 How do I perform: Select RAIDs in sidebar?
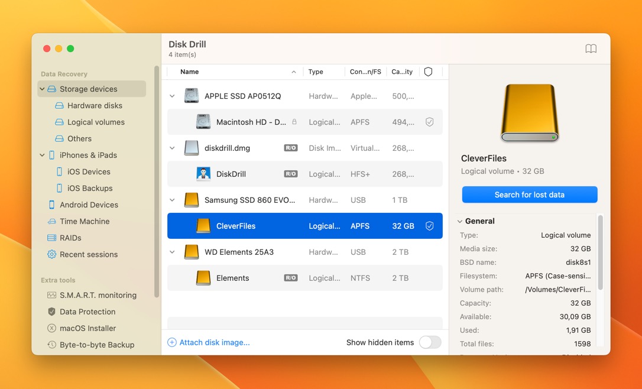(70, 238)
